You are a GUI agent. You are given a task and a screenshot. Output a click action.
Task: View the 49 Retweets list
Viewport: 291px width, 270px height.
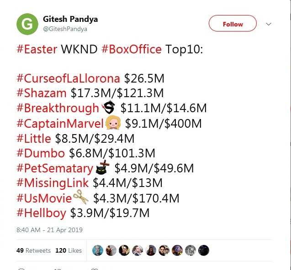point(33,250)
